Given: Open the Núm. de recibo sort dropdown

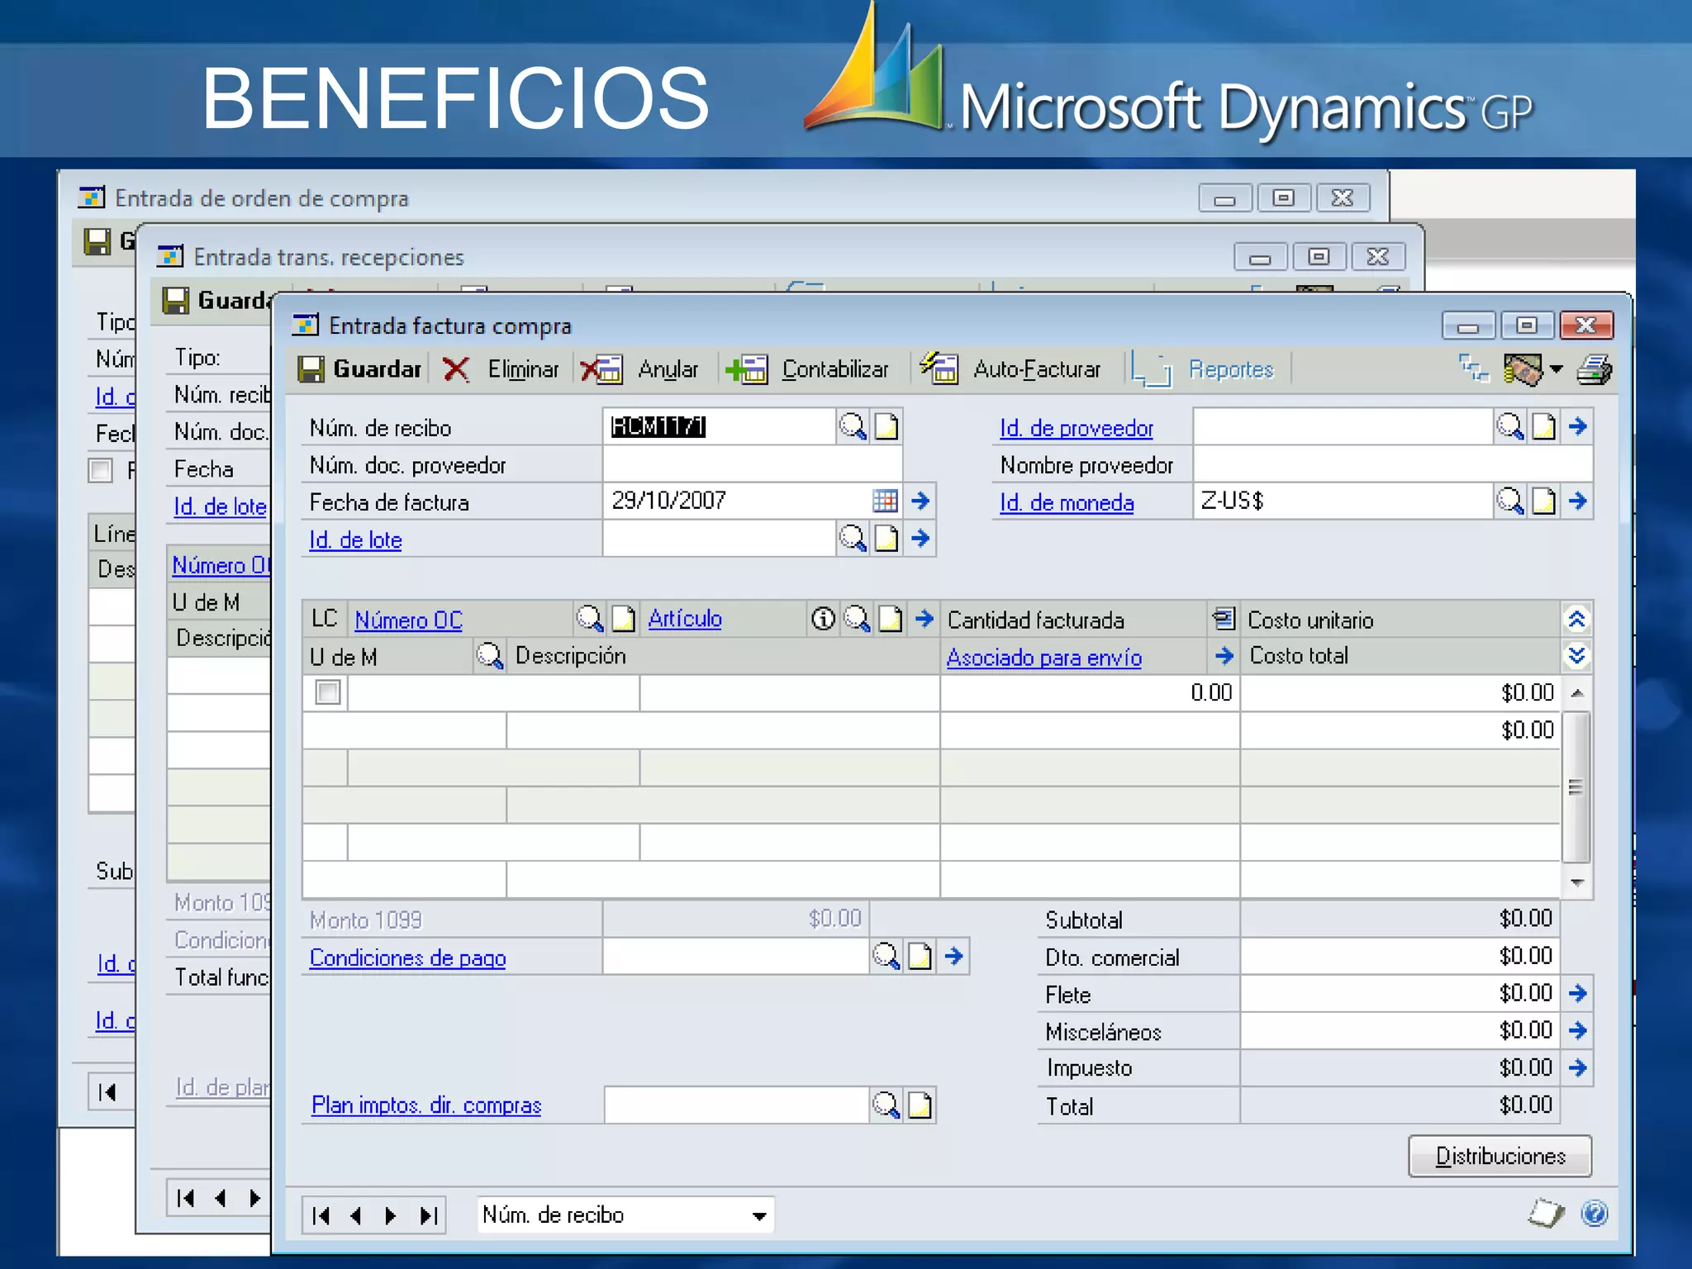Looking at the screenshot, I should click(758, 1215).
